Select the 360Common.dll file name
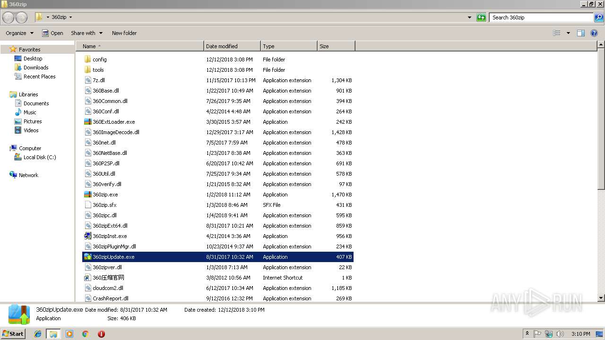 (110, 101)
